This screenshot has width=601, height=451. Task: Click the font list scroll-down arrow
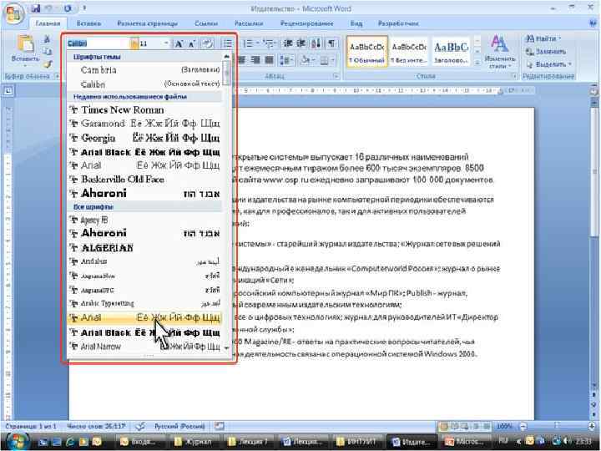click(x=226, y=348)
